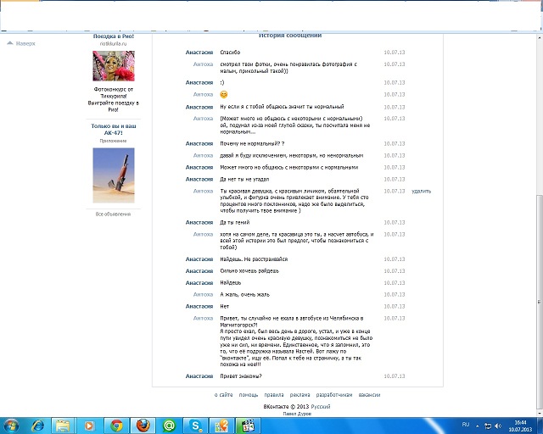Open the помощь footer link
543x434 pixels.
click(x=249, y=395)
